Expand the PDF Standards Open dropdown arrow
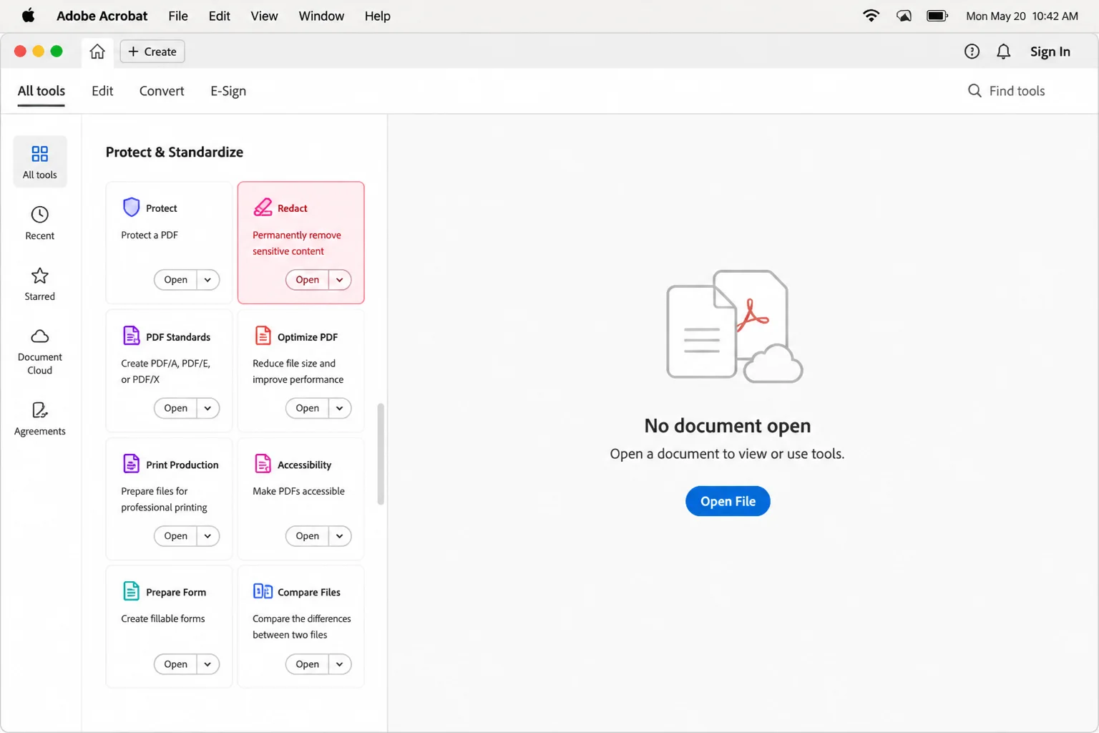This screenshot has width=1099, height=733. click(207, 408)
